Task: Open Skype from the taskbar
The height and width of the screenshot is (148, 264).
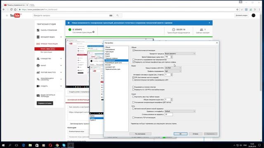Action: [64, 145]
